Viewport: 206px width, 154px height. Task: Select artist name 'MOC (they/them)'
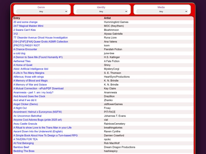114,26
